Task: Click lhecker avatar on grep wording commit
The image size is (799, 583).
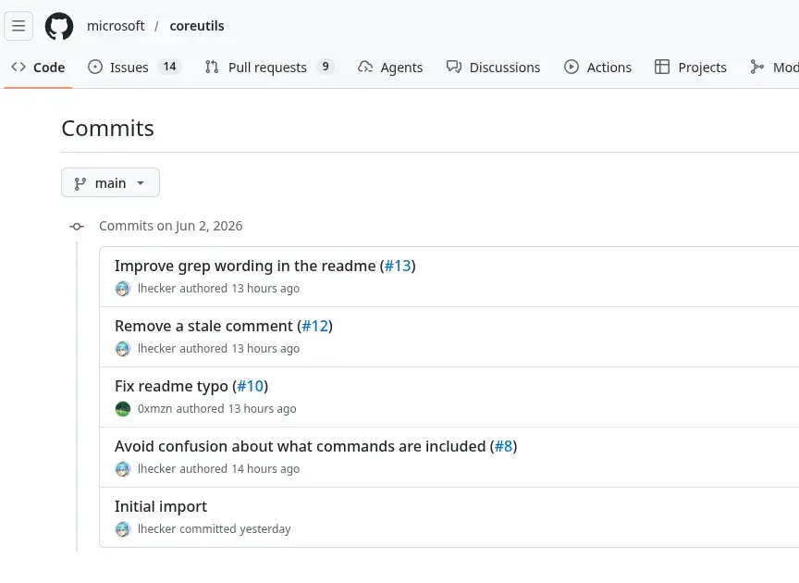Action: (123, 289)
